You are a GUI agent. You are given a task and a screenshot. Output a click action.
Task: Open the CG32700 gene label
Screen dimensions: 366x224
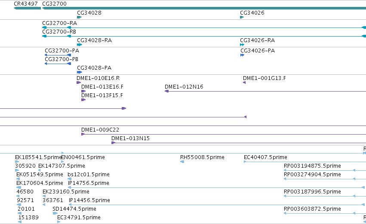point(54,4)
